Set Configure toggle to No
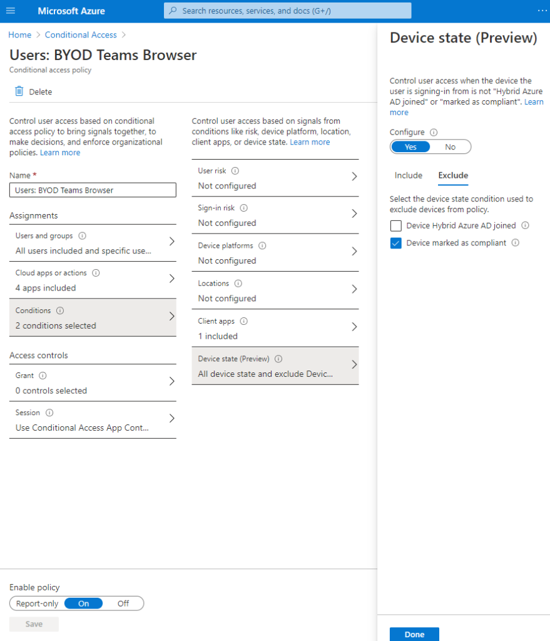 pyautogui.click(x=450, y=146)
